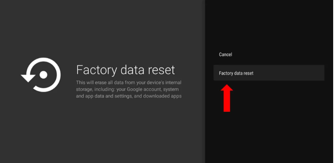The image size is (334, 163).
Task: Choose the highlighted Factory data reset option
Action: [269, 73]
